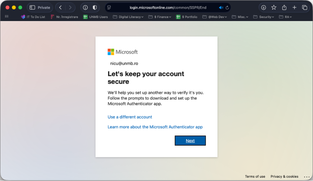Click the address bar URL field
The height and width of the screenshot is (181, 313).
[167, 7]
